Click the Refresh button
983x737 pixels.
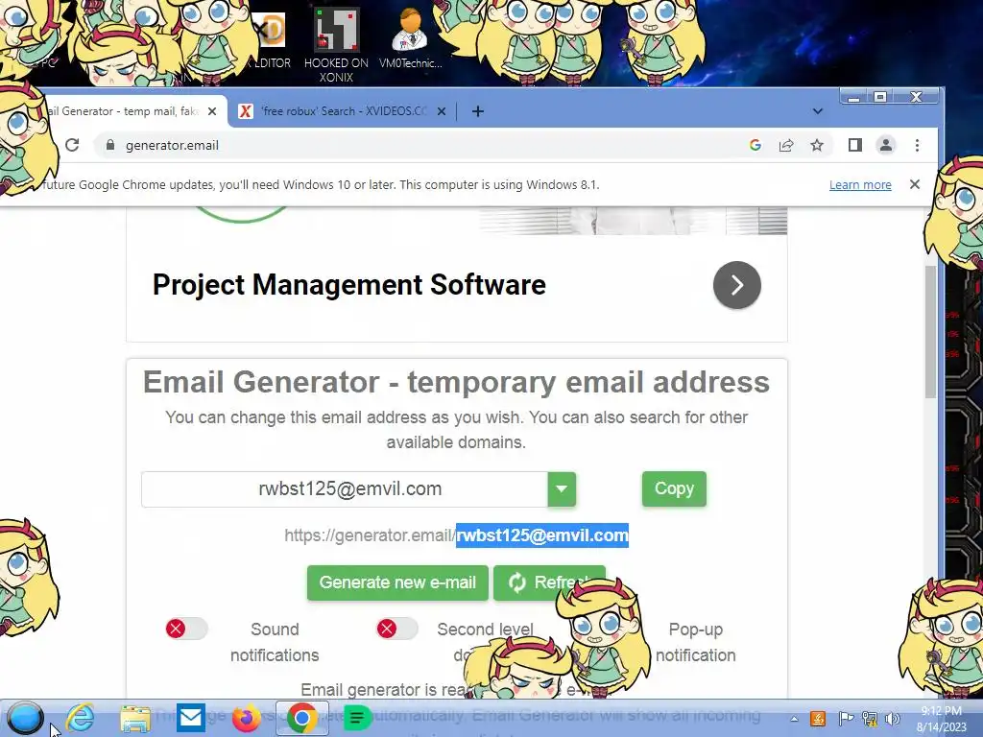(x=549, y=582)
